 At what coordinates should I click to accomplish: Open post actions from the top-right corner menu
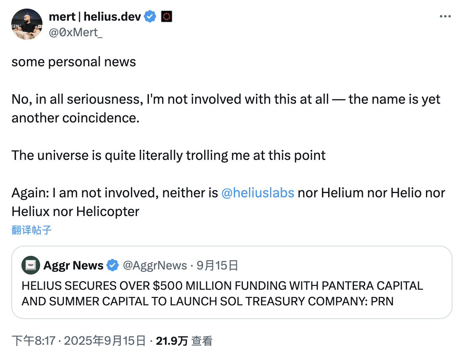point(445,16)
